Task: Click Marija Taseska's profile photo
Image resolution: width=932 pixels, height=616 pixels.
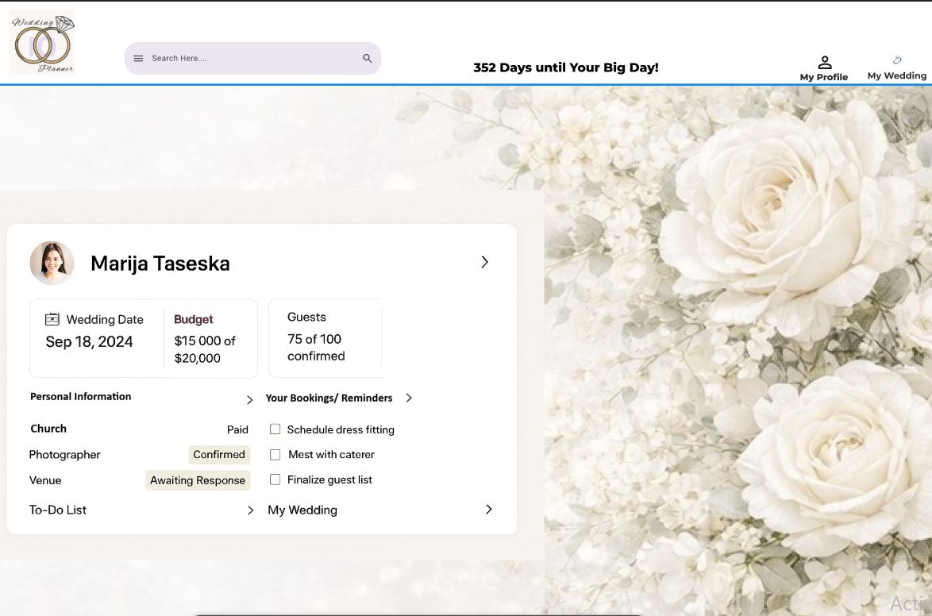Action: point(52,264)
